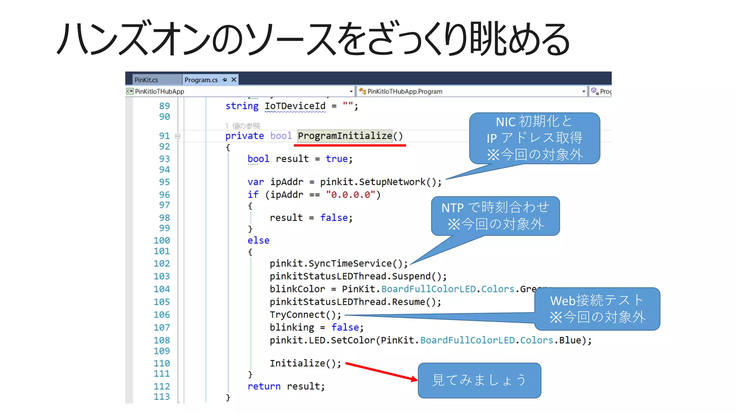Click pinkitStatusLEDThread.Resume() on line 105
737x414 pixels.
click(x=356, y=302)
